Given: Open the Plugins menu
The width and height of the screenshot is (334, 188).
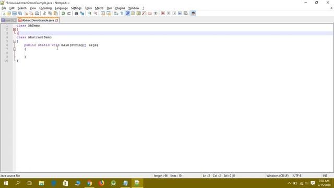Looking at the screenshot, I should click(120, 8).
